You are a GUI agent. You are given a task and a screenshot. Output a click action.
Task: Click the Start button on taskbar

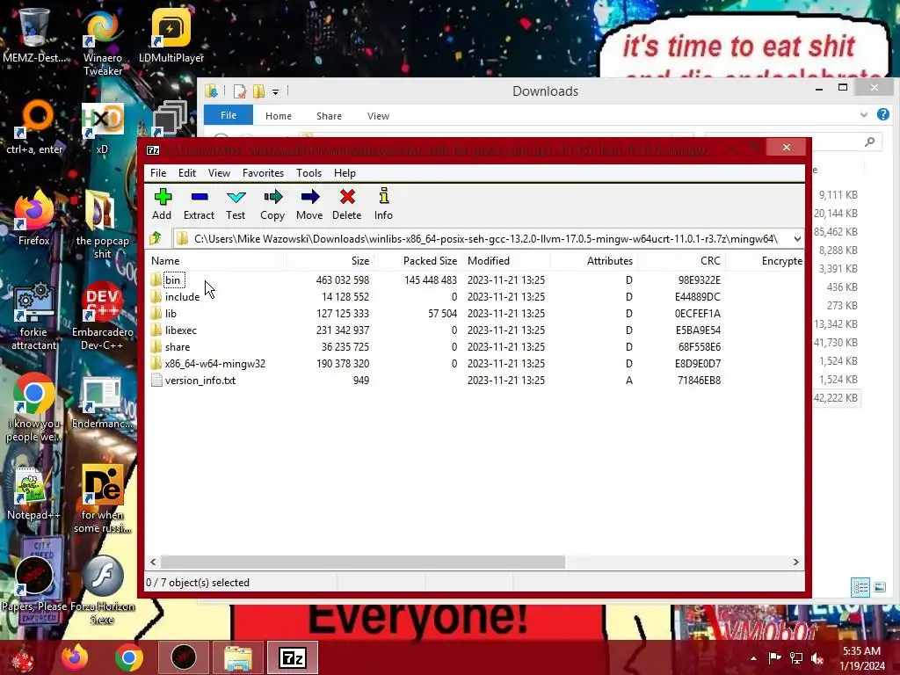[22, 657]
